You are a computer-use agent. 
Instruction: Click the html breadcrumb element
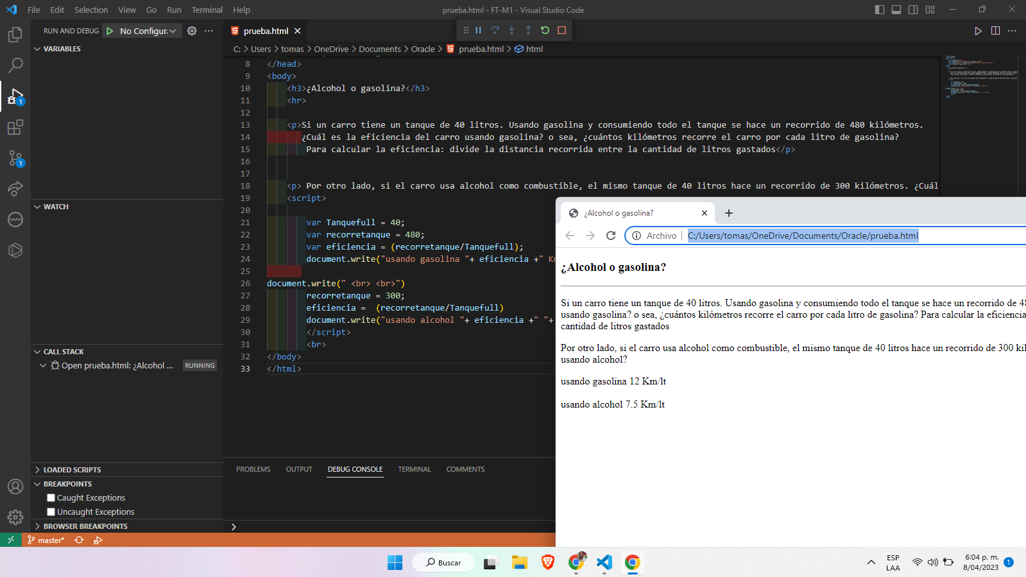[529, 49]
